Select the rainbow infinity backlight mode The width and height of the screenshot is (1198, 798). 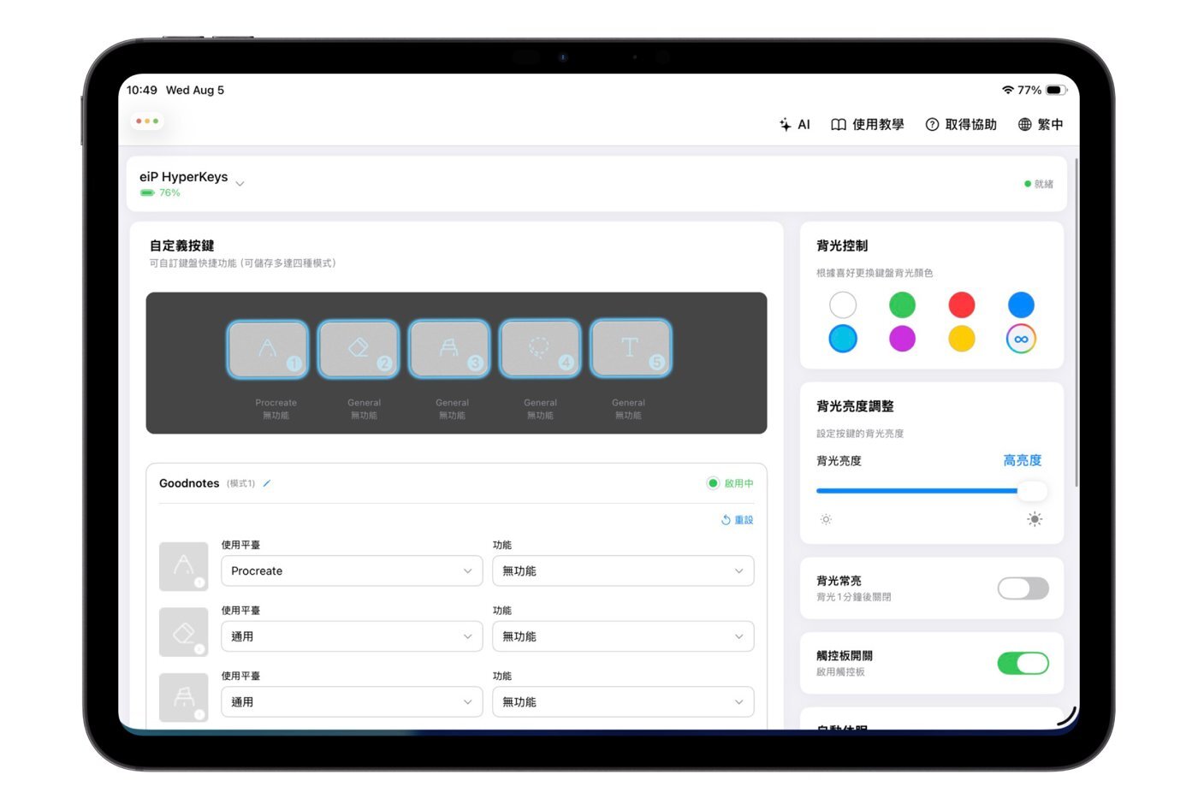point(1021,339)
